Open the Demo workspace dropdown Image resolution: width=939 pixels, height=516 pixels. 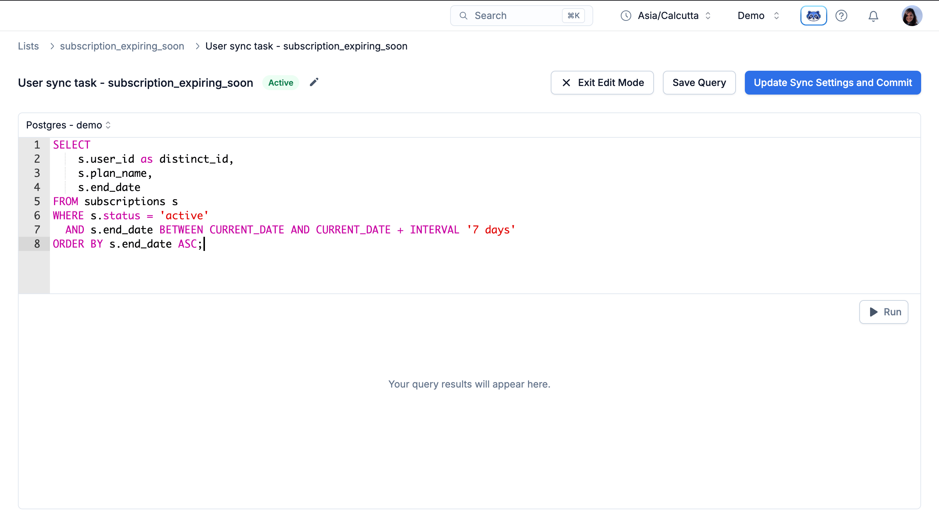click(x=758, y=16)
